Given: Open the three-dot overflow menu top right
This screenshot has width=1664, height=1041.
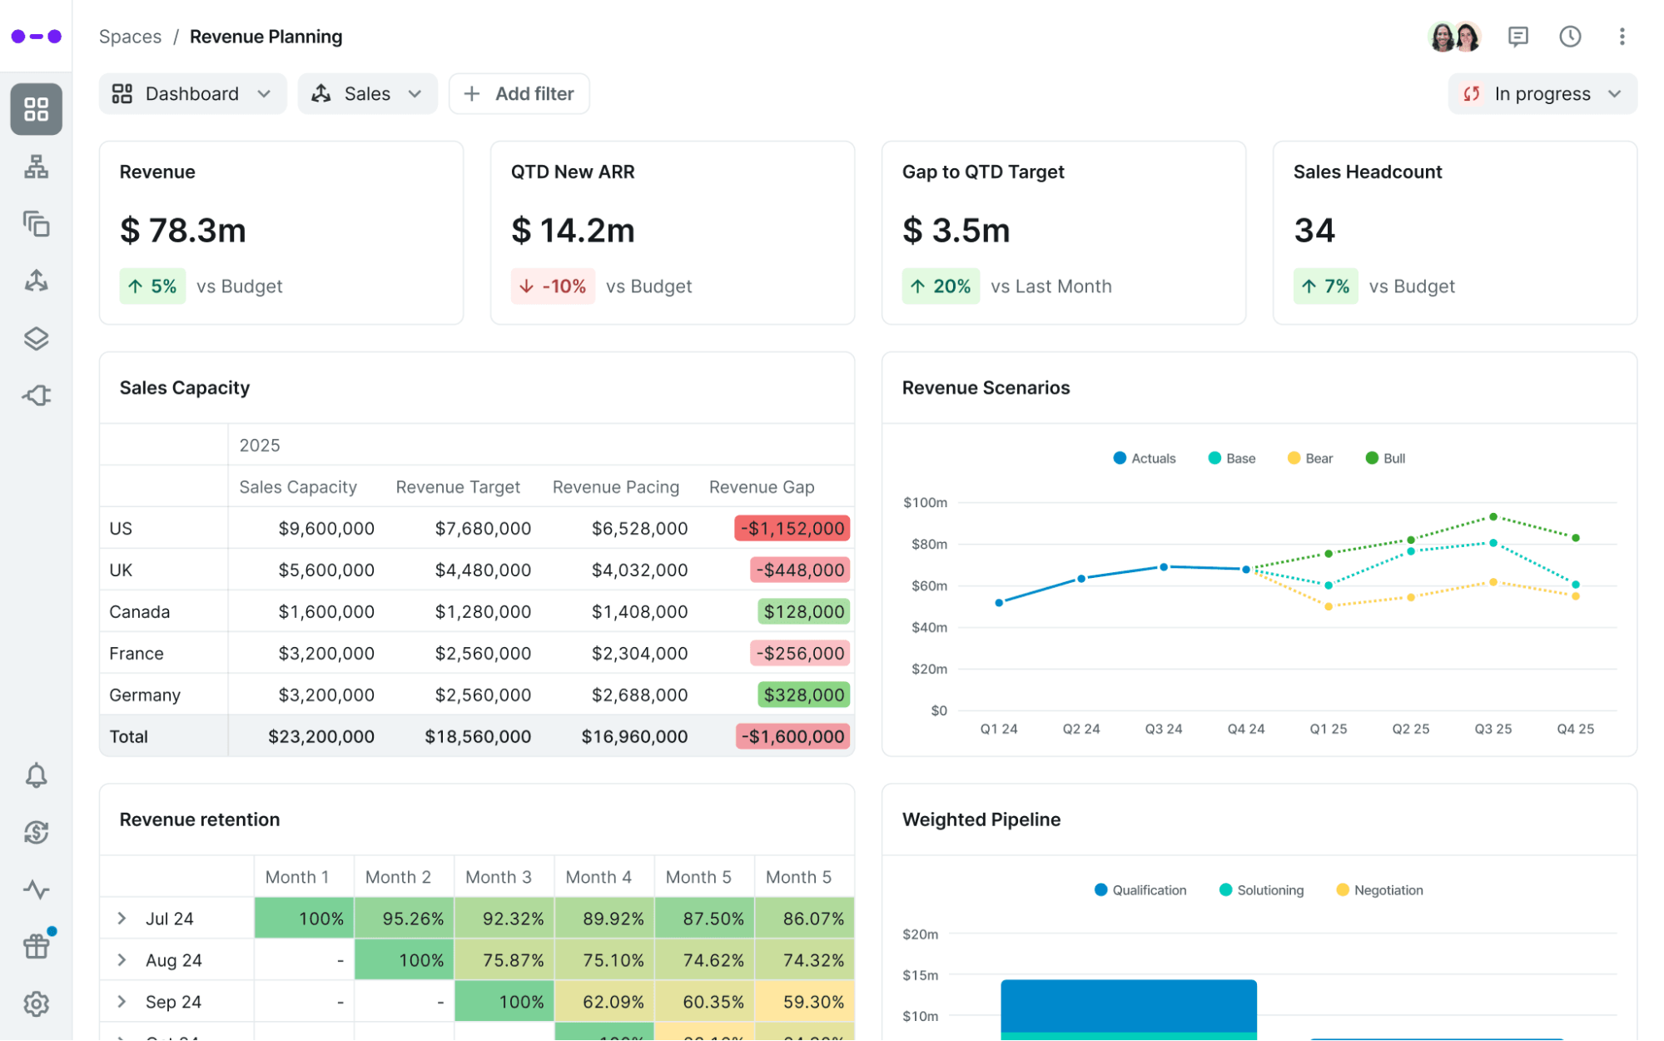Looking at the screenshot, I should point(1622,37).
